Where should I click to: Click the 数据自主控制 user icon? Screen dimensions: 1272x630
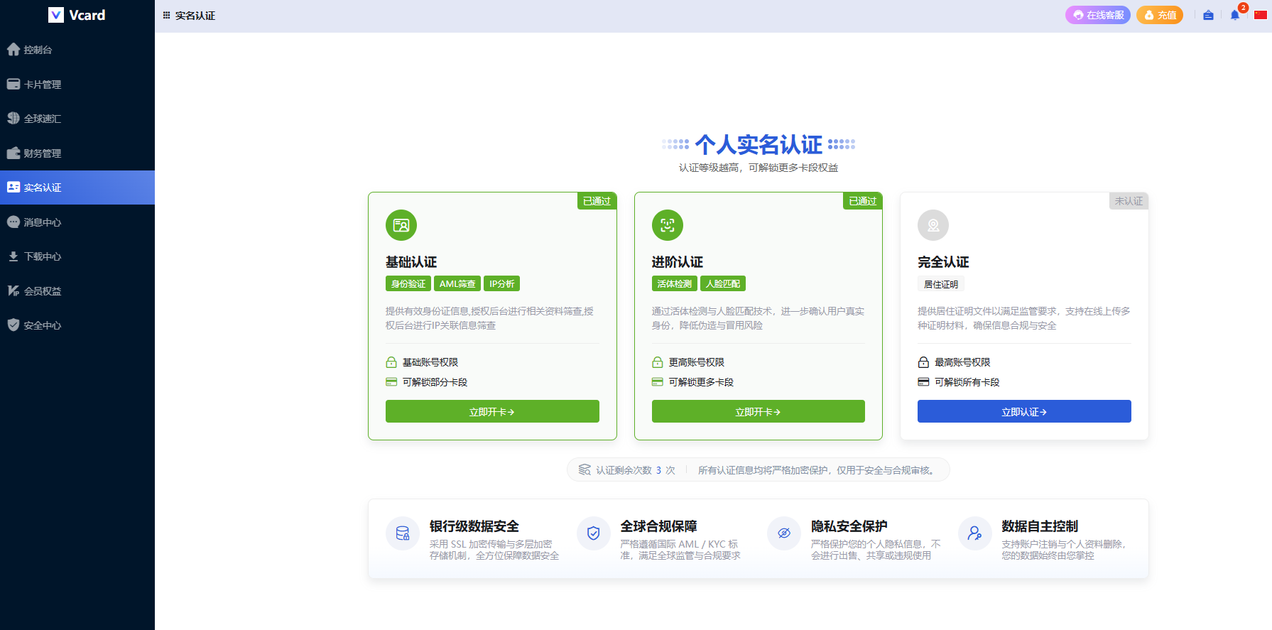point(975,533)
